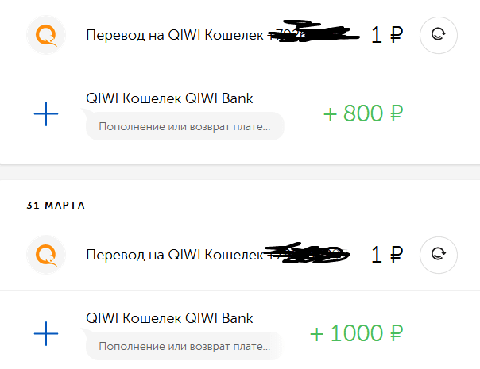Screen dimensions: 480x369
Task: Click the orange QIWI logo above the +800 ₽ row
Action: (x=46, y=35)
